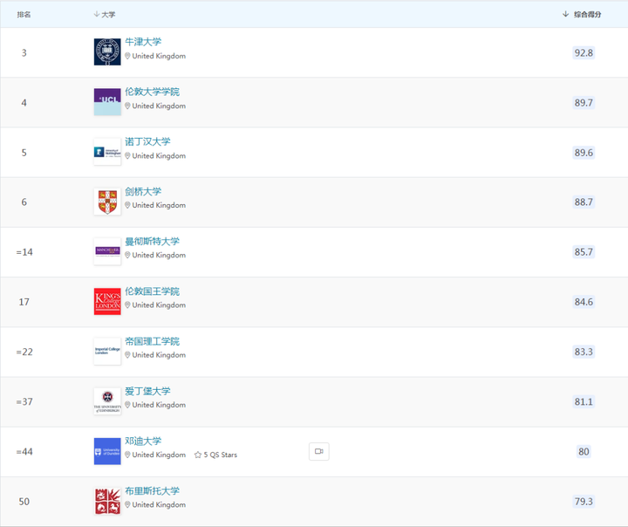The image size is (628, 527).
Task: Open the University of Edinburgh logo
Action: pyautogui.click(x=107, y=401)
